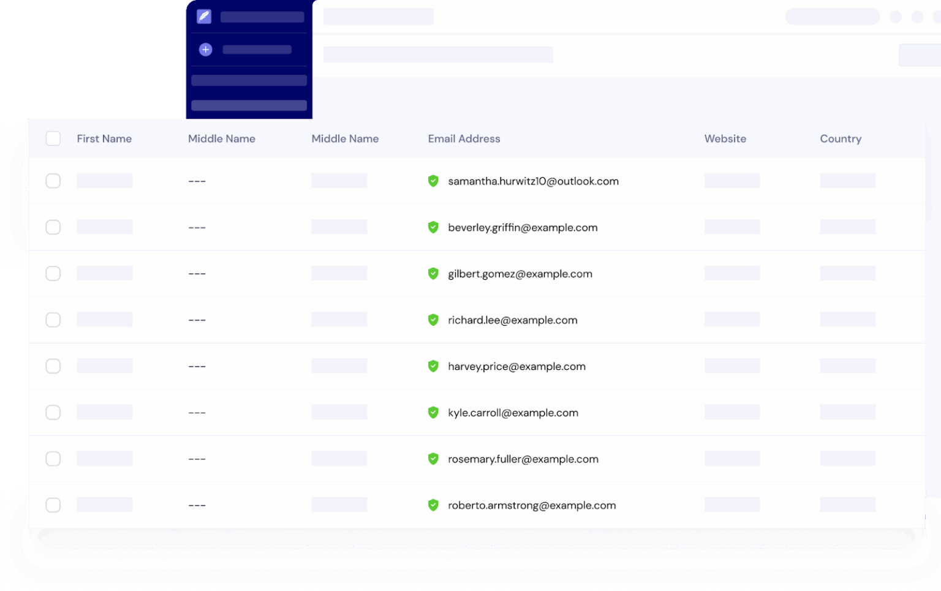This screenshot has width=941, height=591.
Task: Click the verification badge for gilbert.gomez@example.com
Action: pyautogui.click(x=433, y=273)
